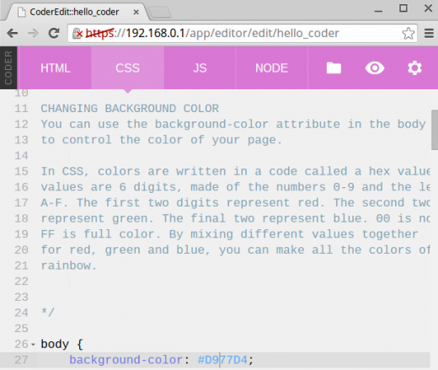Reload the page with the refresh icon
The width and height of the screenshot is (438, 370).
(54, 34)
